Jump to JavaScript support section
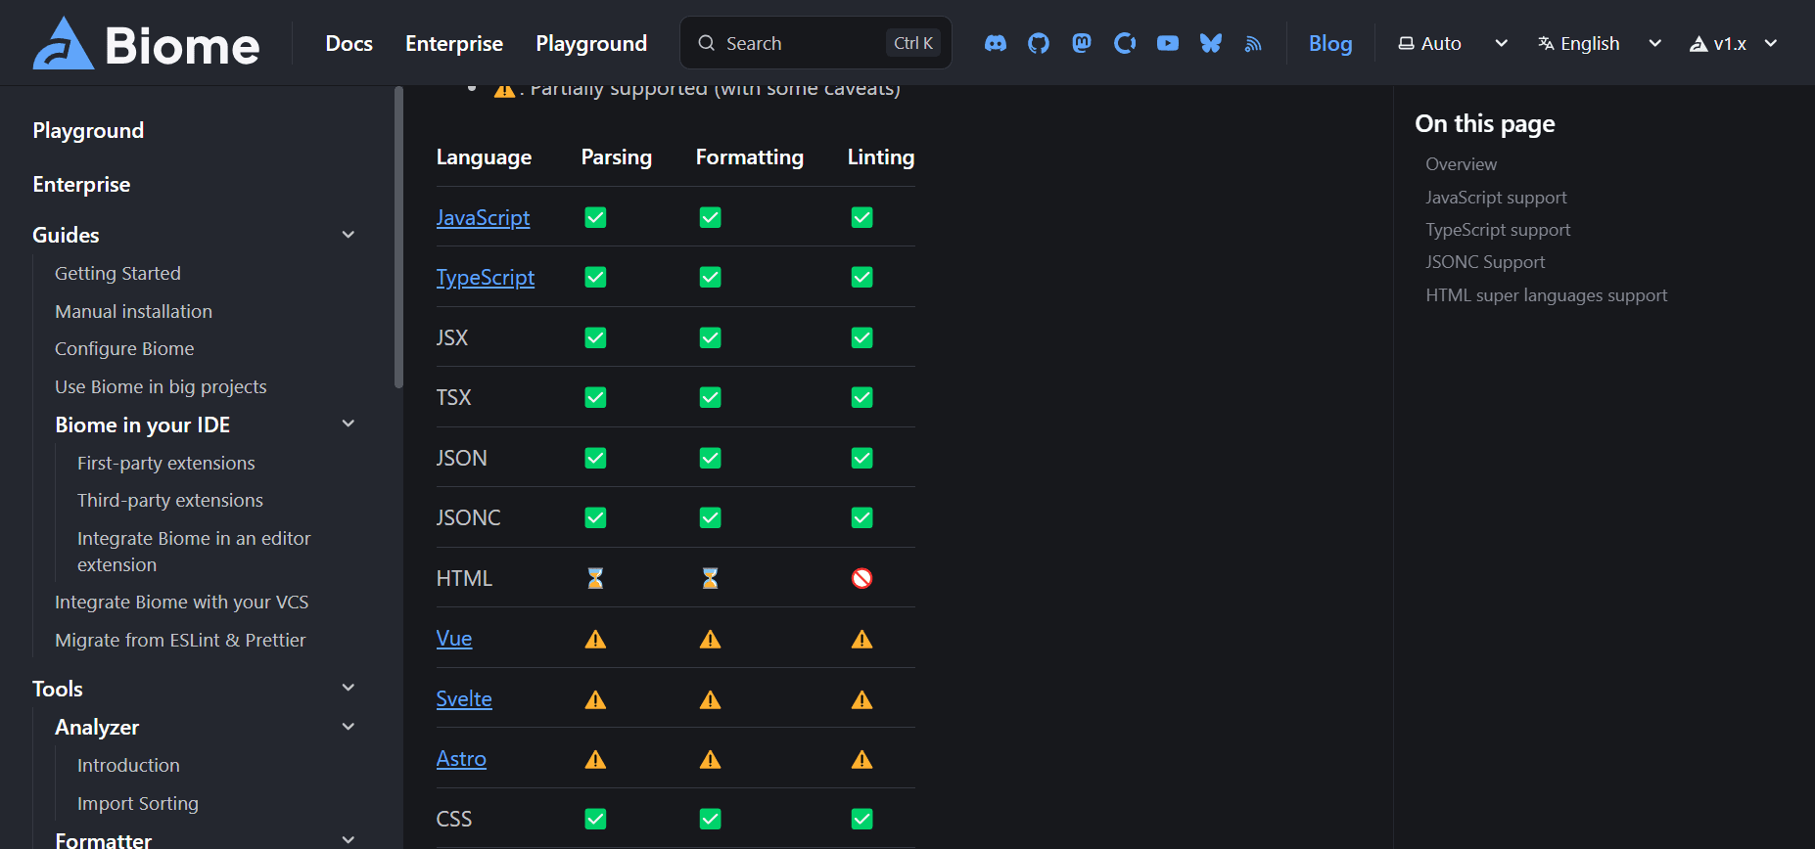 pyautogui.click(x=1496, y=197)
